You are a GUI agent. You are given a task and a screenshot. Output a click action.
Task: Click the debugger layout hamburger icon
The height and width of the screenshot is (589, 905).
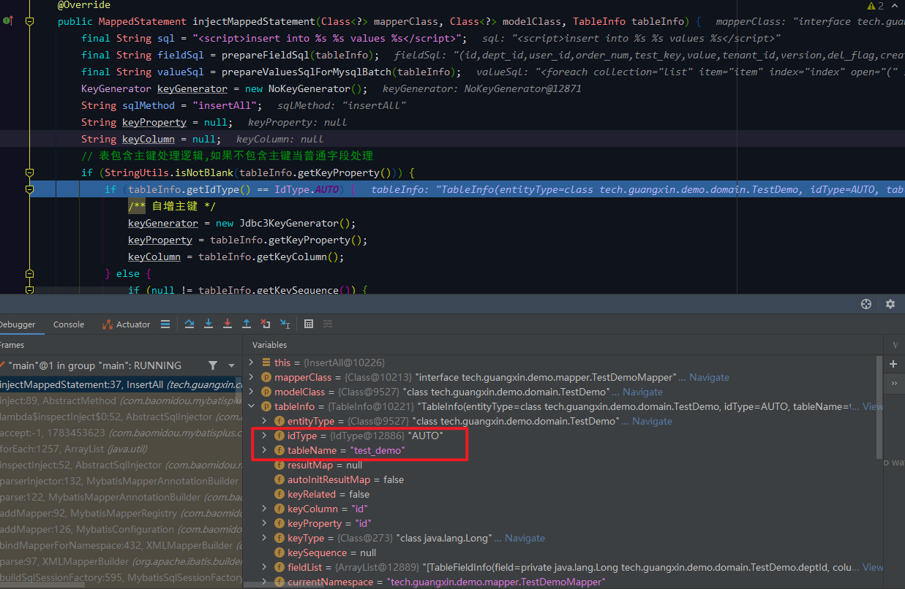(x=165, y=324)
